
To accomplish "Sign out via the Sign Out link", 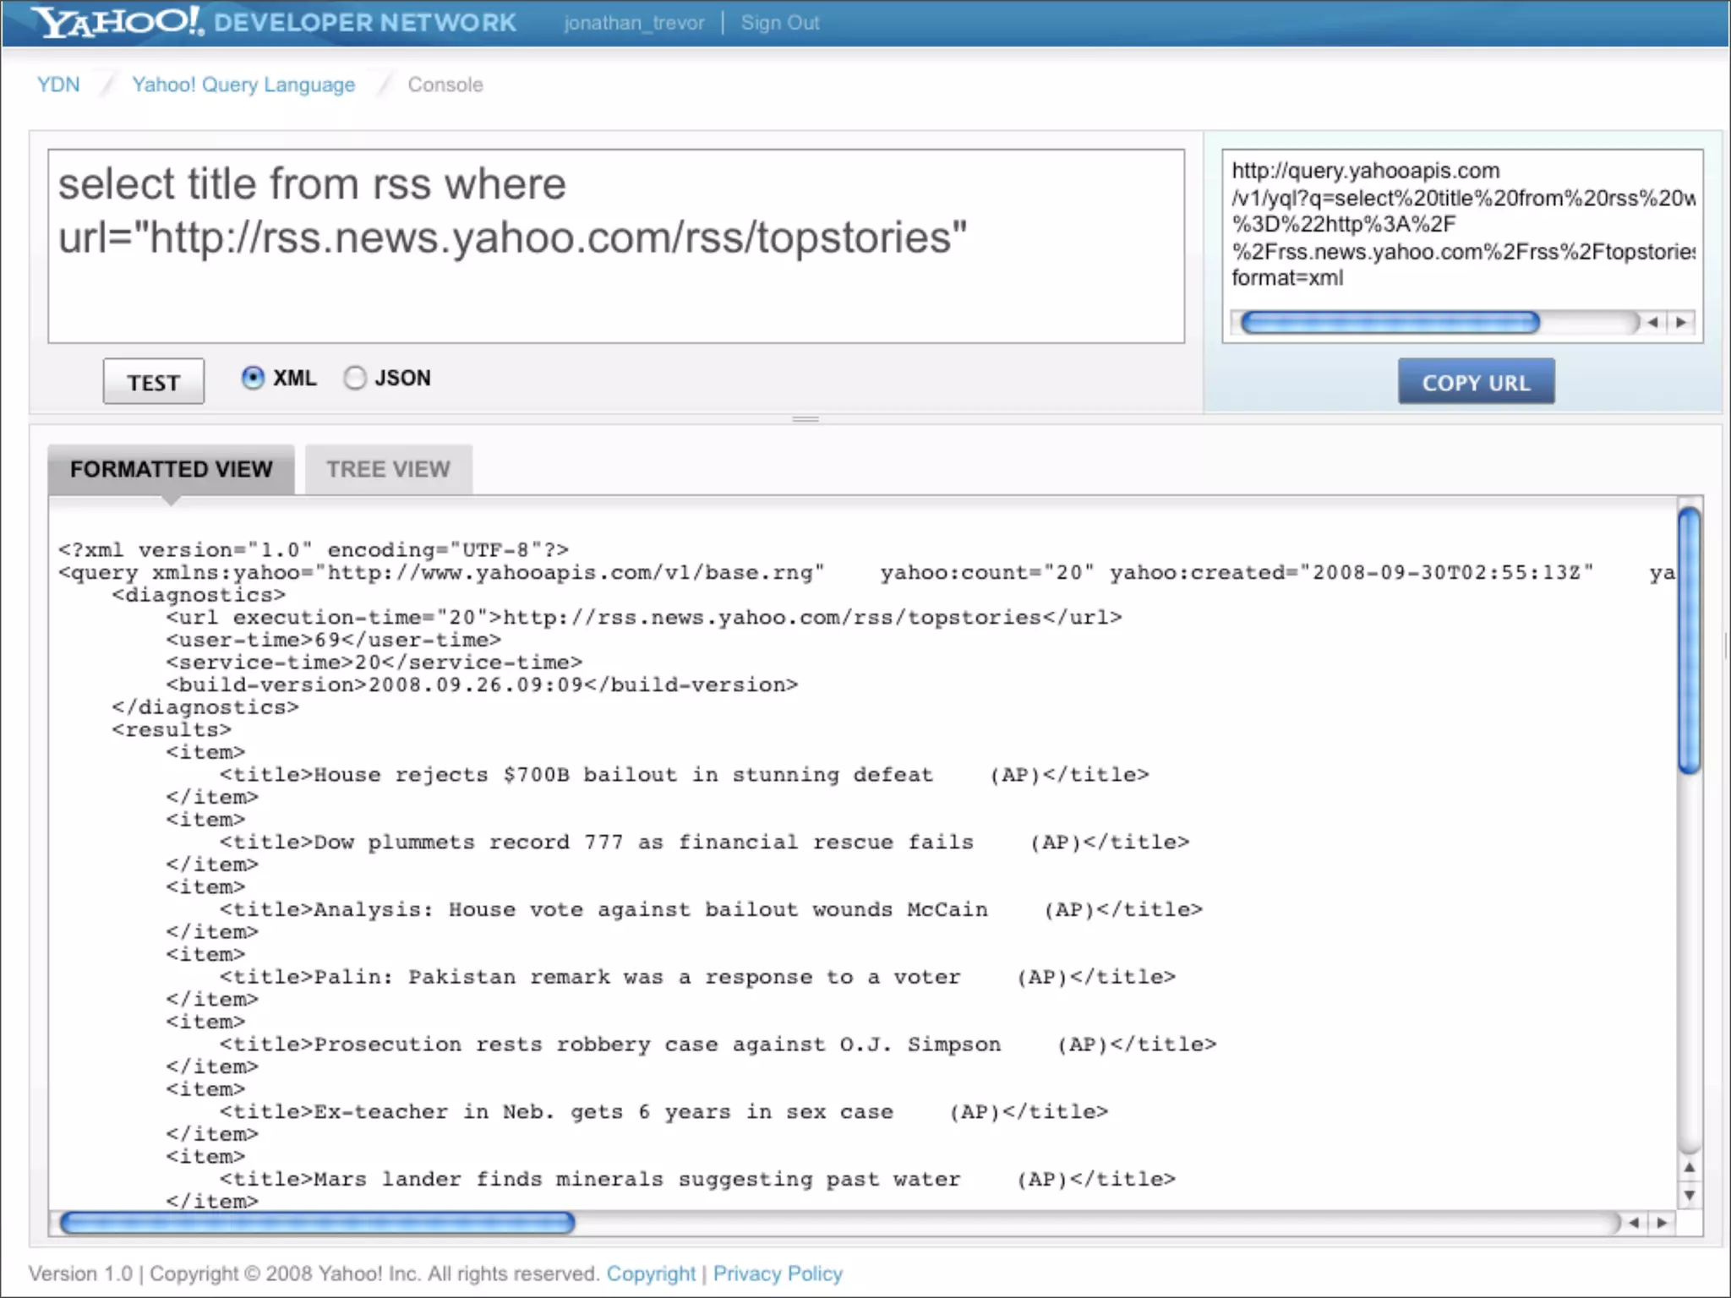I will [x=780, y=23].
